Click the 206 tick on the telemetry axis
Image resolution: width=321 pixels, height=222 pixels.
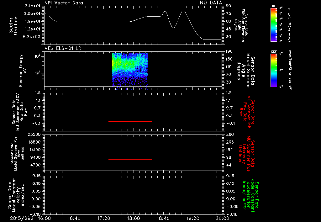[x=229, y=142]
